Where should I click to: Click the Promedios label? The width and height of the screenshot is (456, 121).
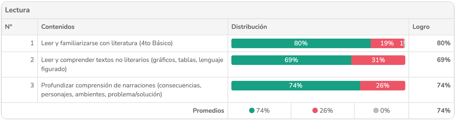click(208, 110)
